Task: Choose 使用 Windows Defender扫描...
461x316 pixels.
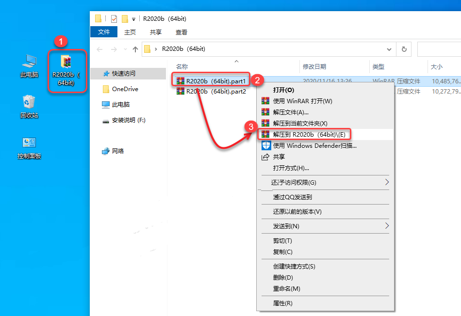Action: pyautogui.click(x=325, y=146)
